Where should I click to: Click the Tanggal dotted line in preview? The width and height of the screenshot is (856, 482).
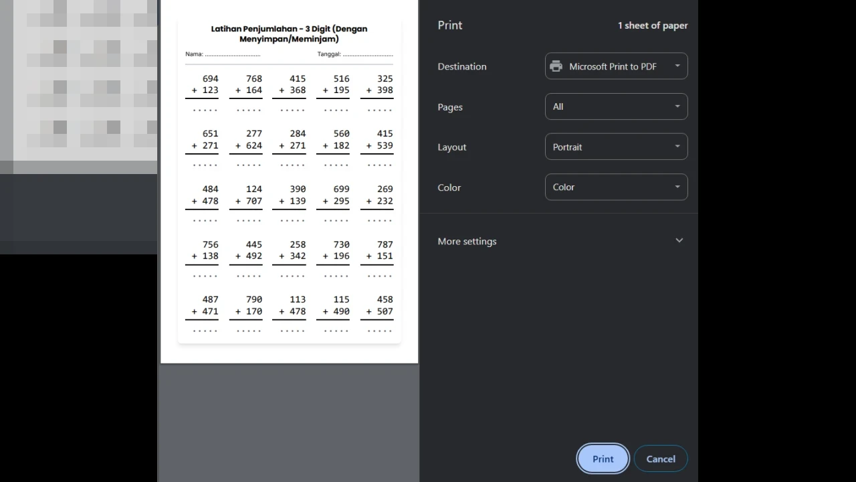click(367, 54)
